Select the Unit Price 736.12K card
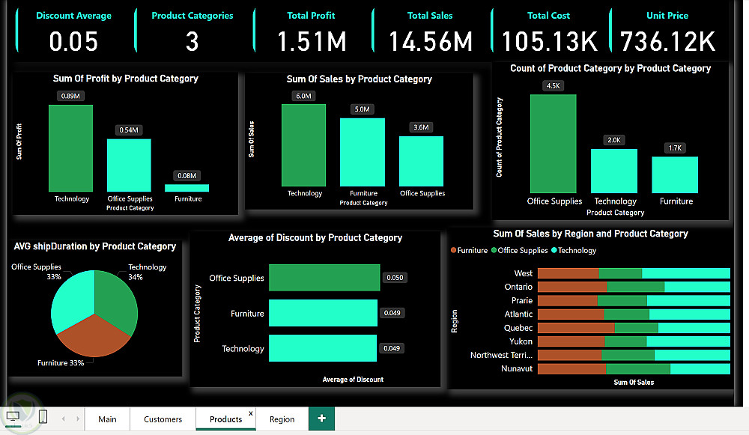 tap(667, 31)
